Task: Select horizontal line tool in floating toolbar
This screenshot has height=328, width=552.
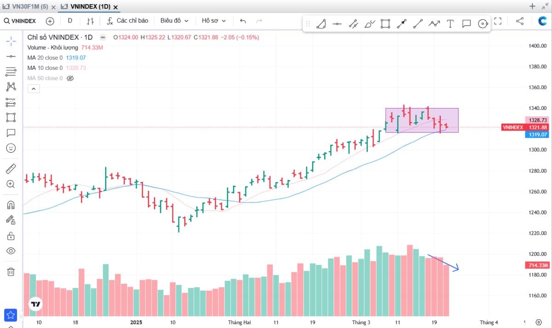Action: (x=337, y=24)
